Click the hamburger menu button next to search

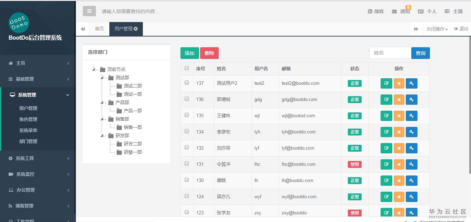tap(89, 11)
